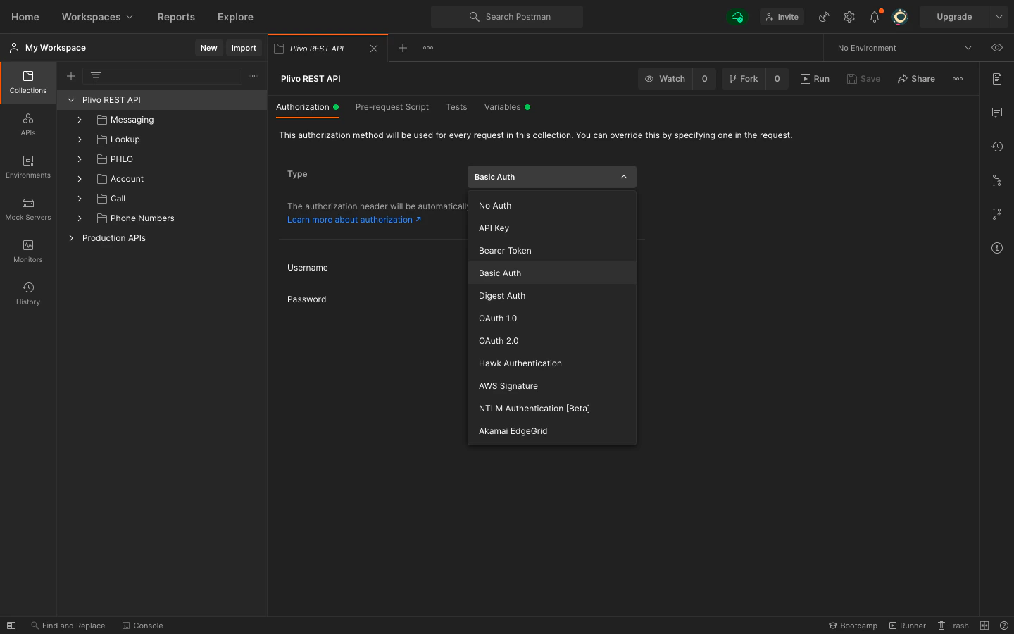
Task: Click the notifications bell icon
Action: click(x=875, y=17)
